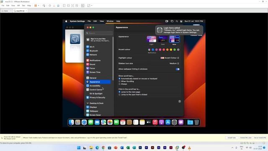This screenshot has height=151, width=268.
Task: Click the settings sidebar scrollbar
Action: coord(113,59)
